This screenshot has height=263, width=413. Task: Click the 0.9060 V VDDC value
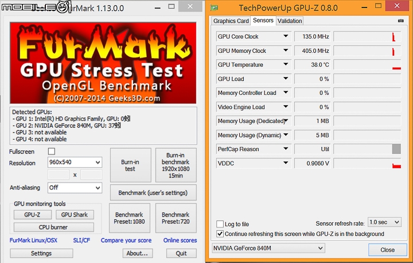pos(313,163)
